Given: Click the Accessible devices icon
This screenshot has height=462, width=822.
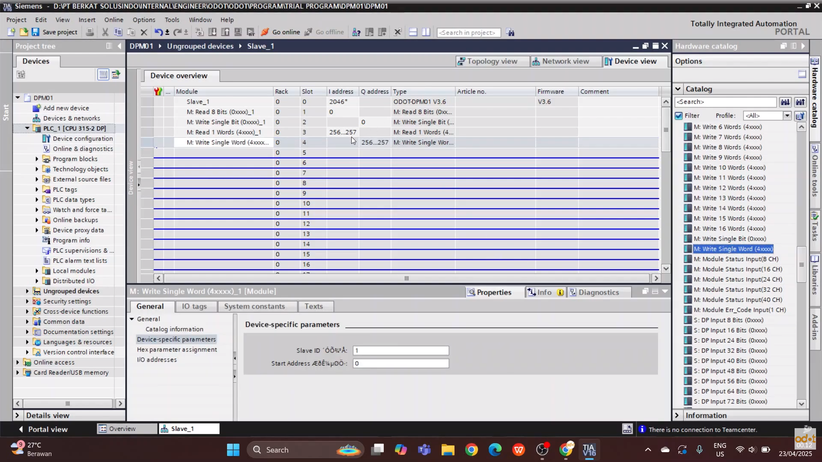Looking at the screenshot, I should pyautogui.click(x=356, y=32).
